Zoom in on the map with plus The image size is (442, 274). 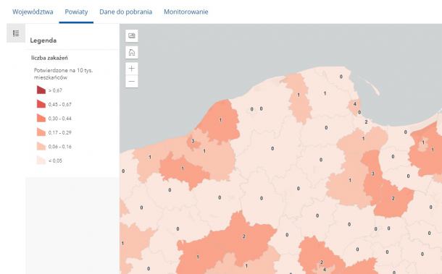[x=132, y=69]
